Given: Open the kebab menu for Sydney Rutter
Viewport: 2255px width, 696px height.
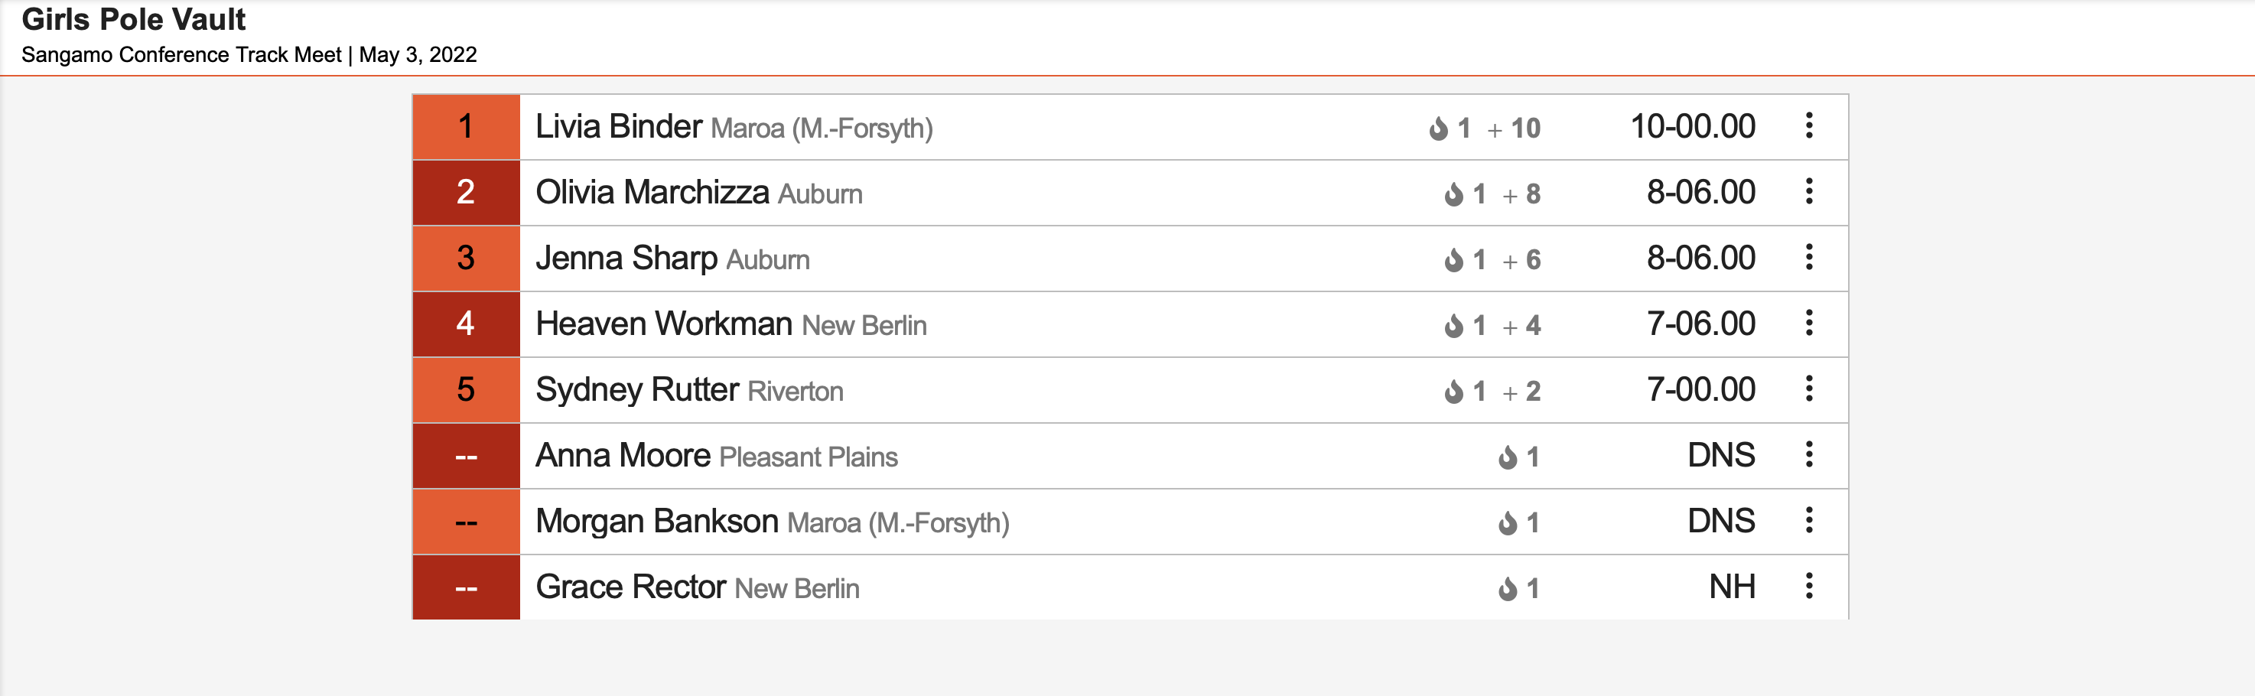Looking at the screenshot, I should (1808, 389).
